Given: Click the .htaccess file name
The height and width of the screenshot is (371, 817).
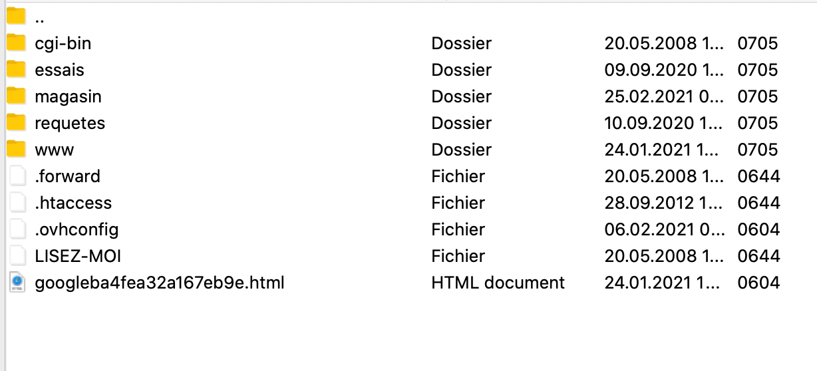Looking at the screenshot, I should pyautogui.click(x=73, y=203).
